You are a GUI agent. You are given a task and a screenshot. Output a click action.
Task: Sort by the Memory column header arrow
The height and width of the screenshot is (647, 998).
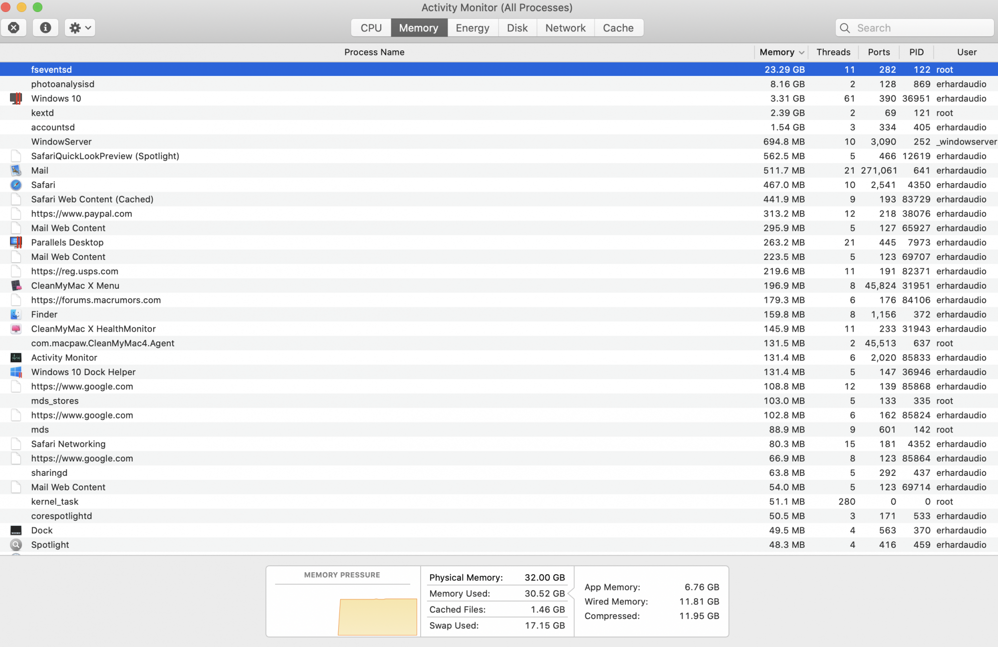coord(801,52)
